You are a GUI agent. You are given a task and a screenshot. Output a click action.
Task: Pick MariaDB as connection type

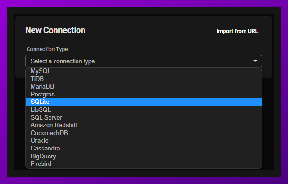[144, 87]
